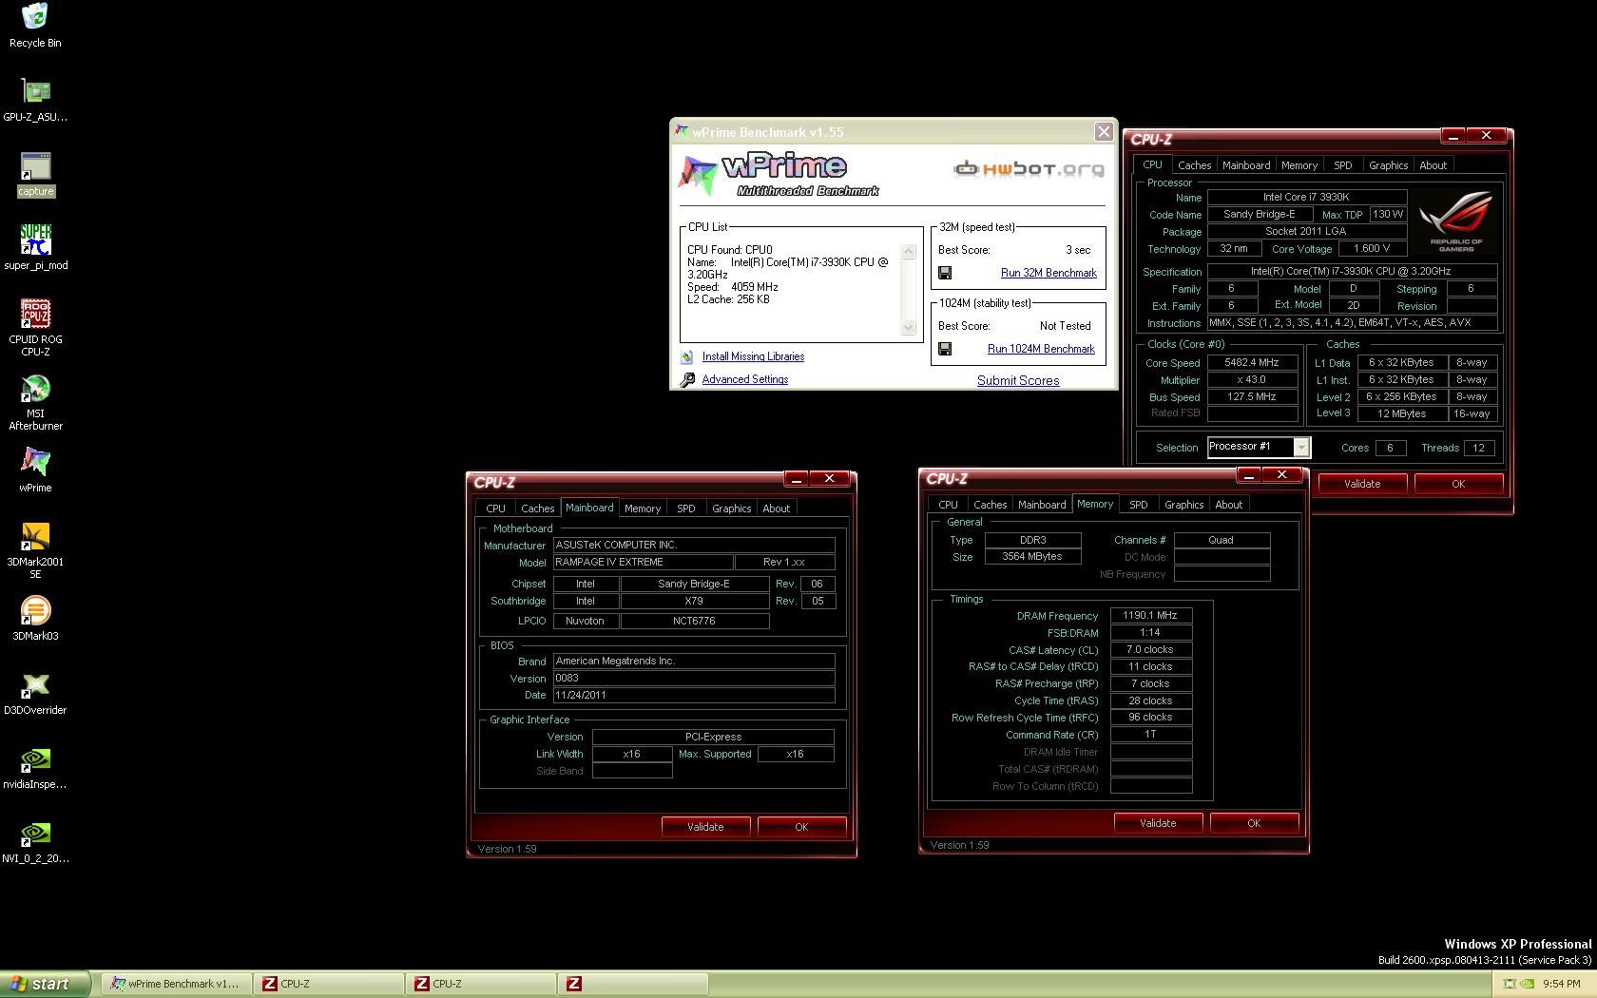Open the 3DMark03 desktop icon
Viewport: 1597px width, 998px height.
tap(35, 619)
